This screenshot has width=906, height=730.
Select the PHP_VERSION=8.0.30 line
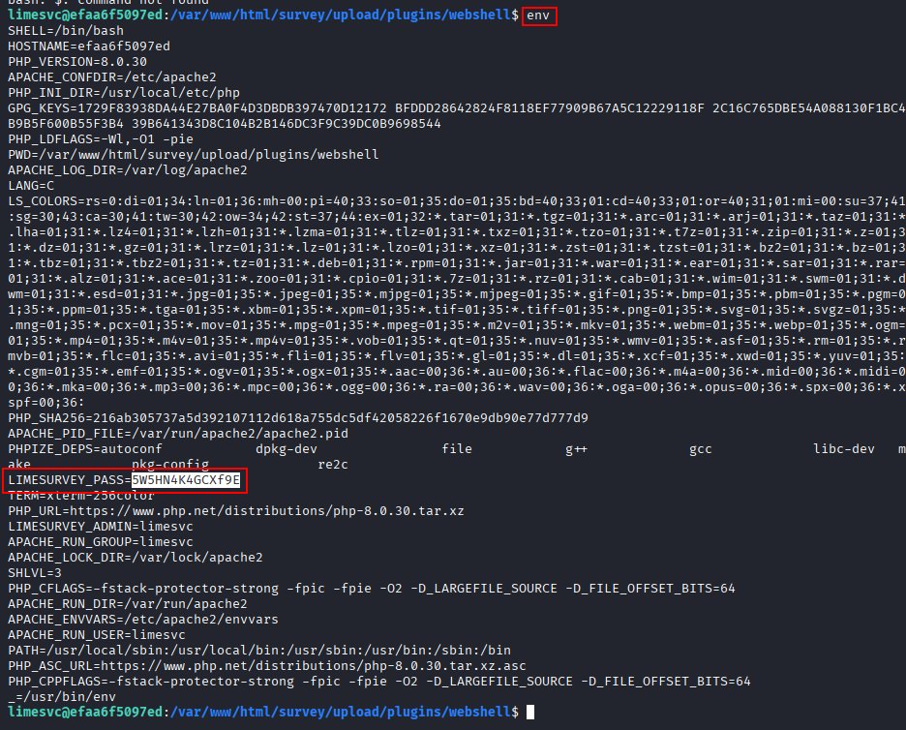pyautogui.click(x=77, y=62)
